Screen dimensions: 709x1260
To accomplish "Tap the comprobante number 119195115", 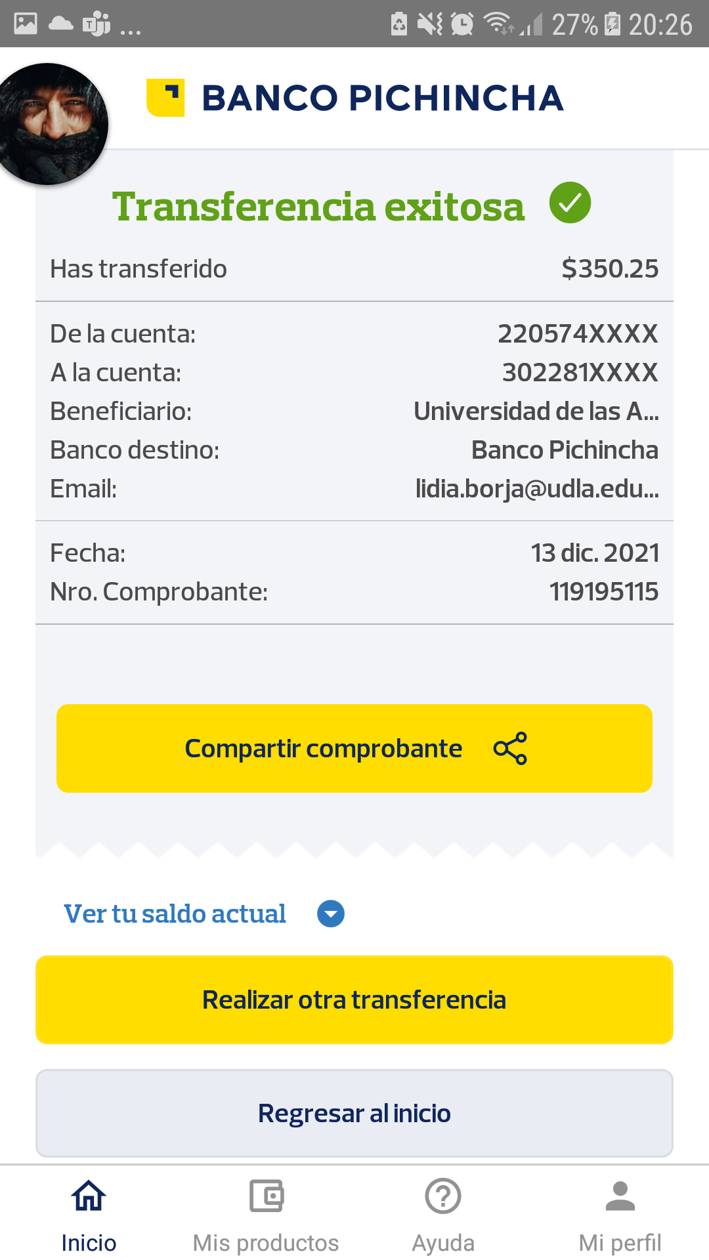I will click(x=603, y=592).
